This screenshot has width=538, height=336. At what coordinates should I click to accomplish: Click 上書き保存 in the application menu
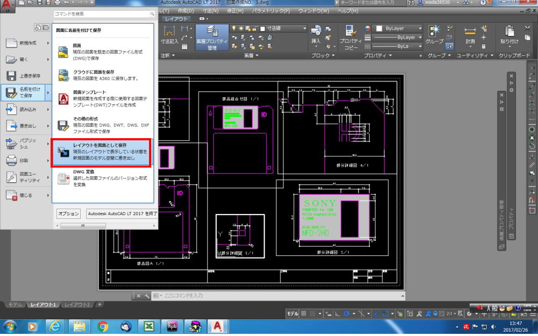(x=26, y=76)
